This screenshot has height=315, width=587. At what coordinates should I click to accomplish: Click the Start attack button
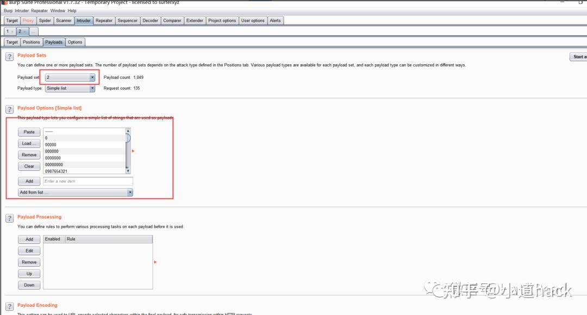coord(578,57)
